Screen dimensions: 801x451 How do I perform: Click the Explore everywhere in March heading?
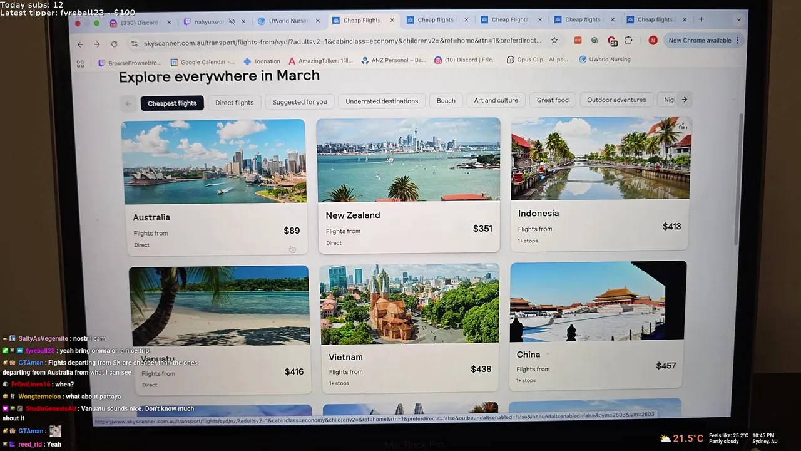pyautogui.click(x=219, y=76)
